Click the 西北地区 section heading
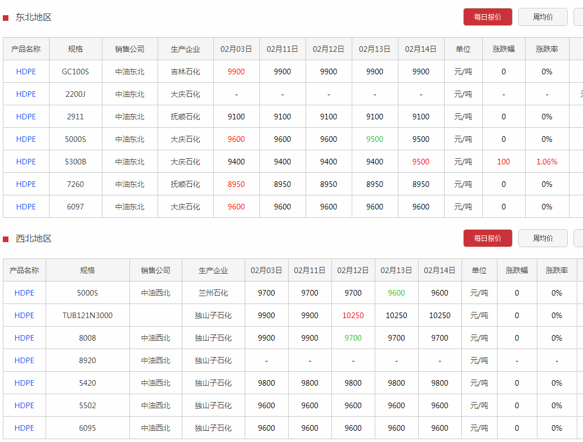 click(x=33, y=239)
